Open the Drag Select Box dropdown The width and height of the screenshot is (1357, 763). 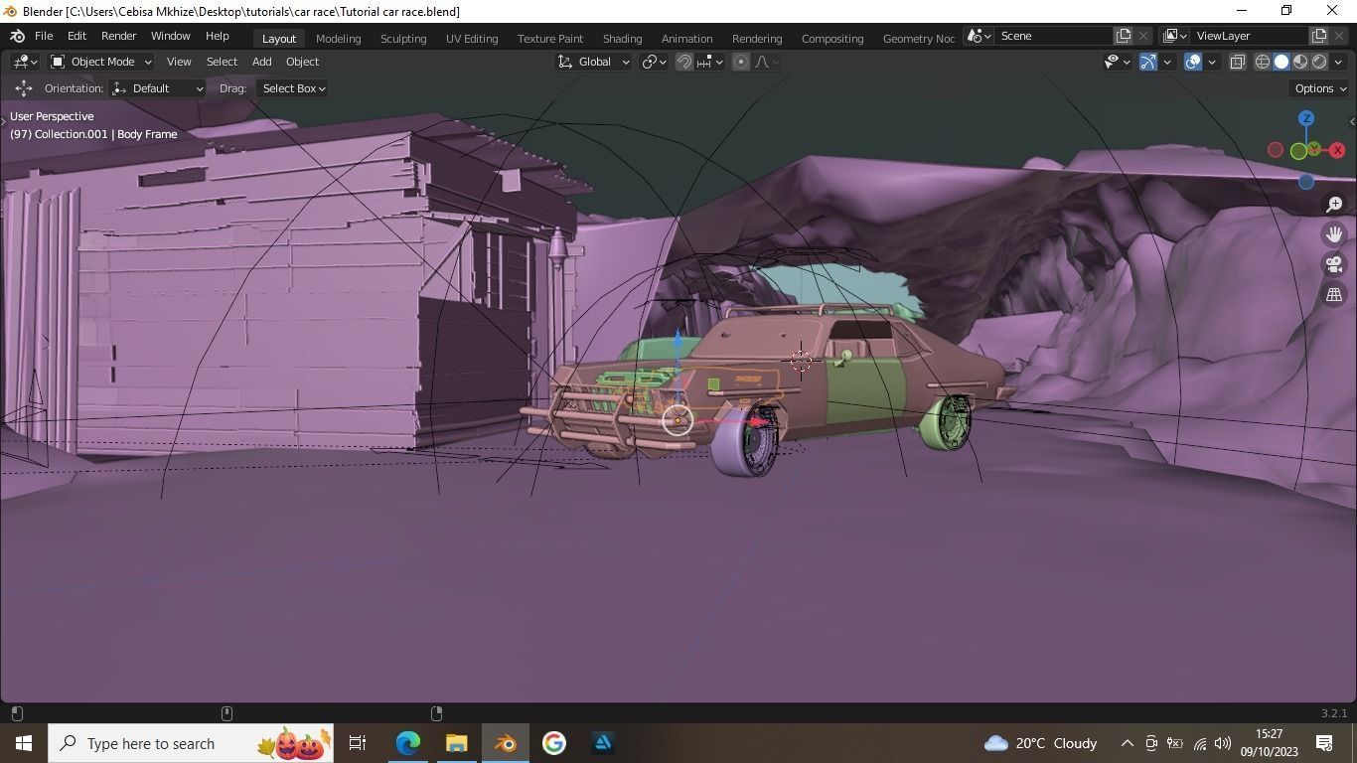(293, 88)
